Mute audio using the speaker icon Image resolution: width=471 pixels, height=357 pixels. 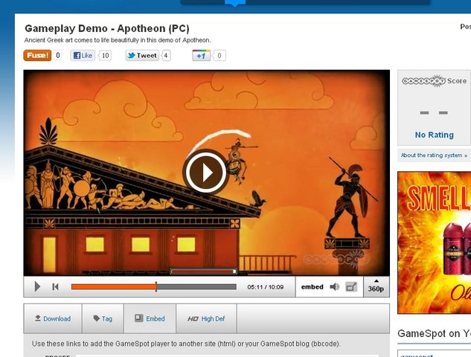(334, 287)
